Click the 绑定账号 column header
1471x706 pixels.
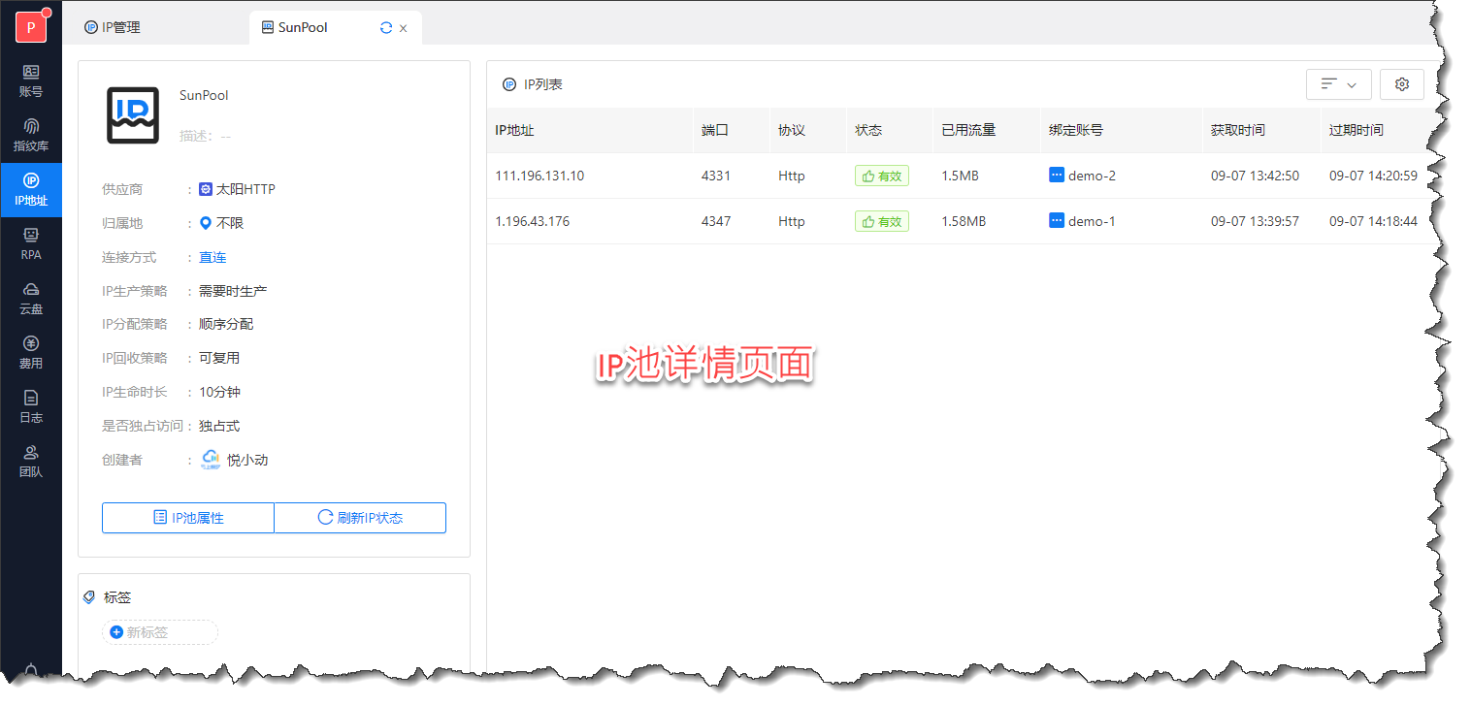pyautogui.click(x=1122, y=130)
